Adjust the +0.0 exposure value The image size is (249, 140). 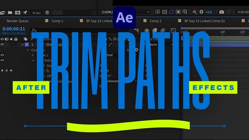(209, 12)
